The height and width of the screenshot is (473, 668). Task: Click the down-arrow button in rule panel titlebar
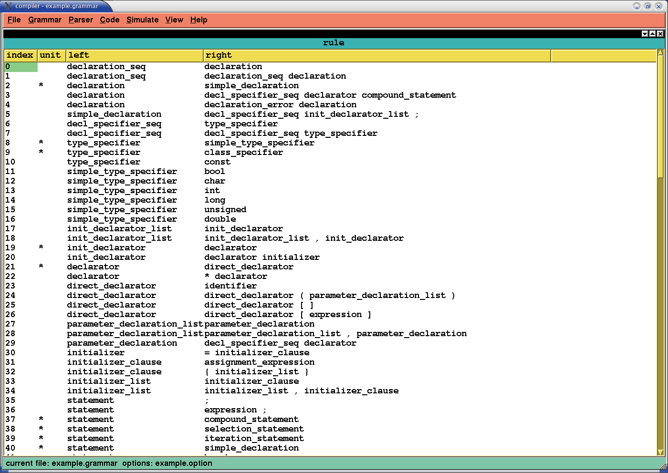[x=645, y=34]
